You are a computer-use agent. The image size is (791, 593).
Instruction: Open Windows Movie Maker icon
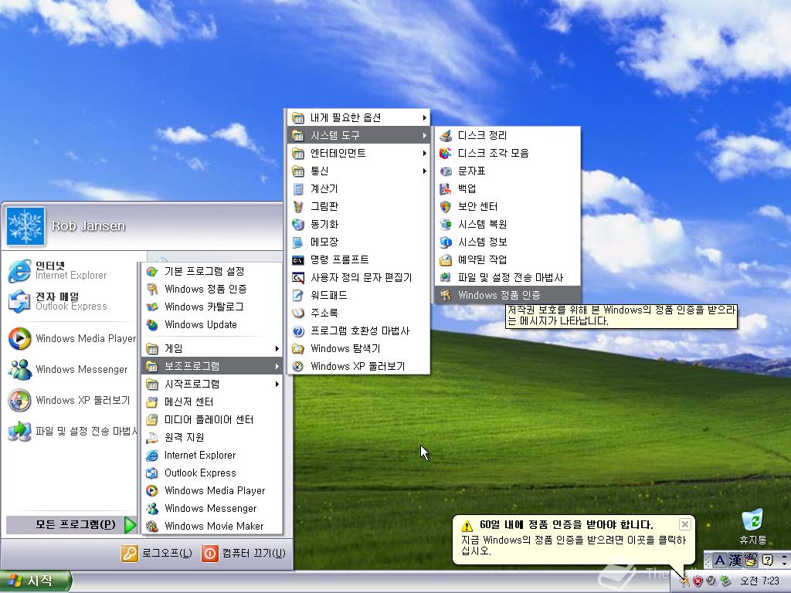click(x=152, y=526)
